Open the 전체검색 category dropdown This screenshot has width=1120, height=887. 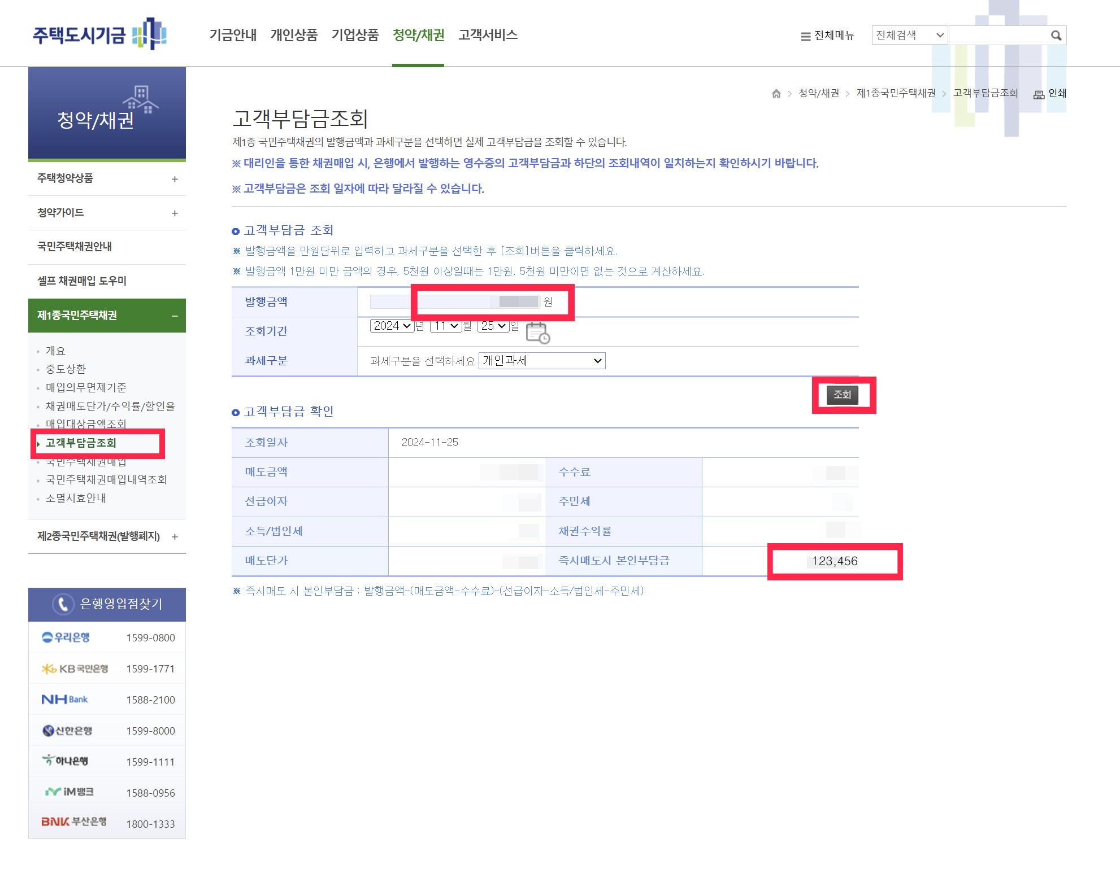point(909,36)
